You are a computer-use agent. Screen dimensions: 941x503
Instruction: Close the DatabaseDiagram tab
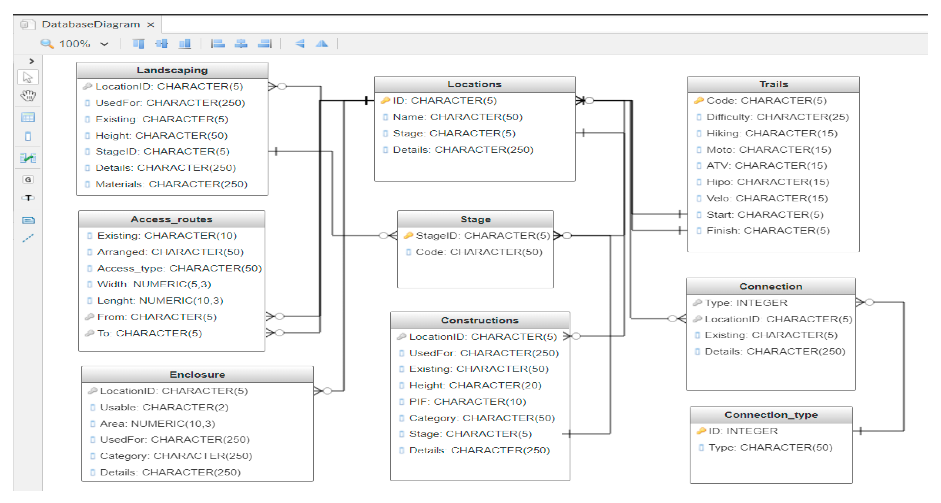point(151,25)
